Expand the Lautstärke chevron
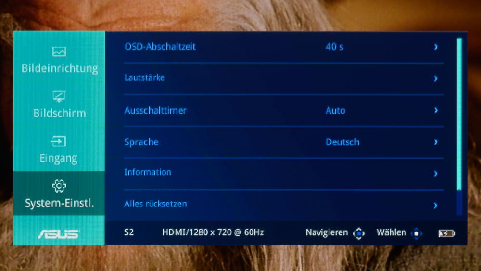 pyautogui.click(x=436, y=78)
